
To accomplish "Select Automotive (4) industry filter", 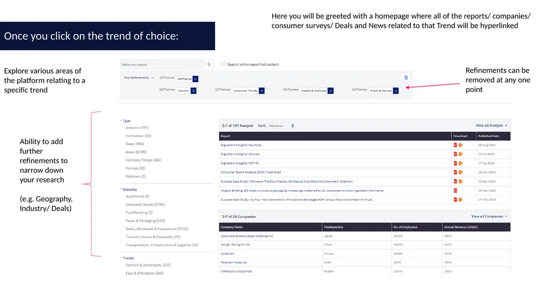I will 138,196.
